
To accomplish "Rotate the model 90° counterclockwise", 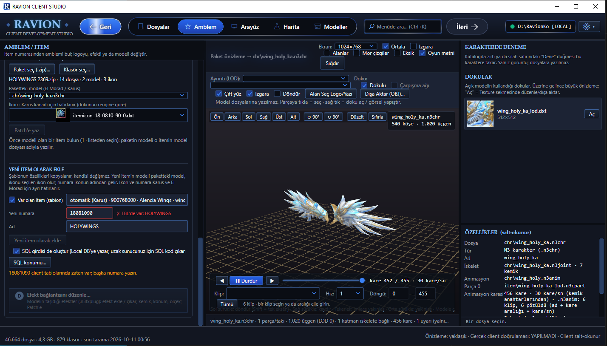I will click(x=313, y=117).
